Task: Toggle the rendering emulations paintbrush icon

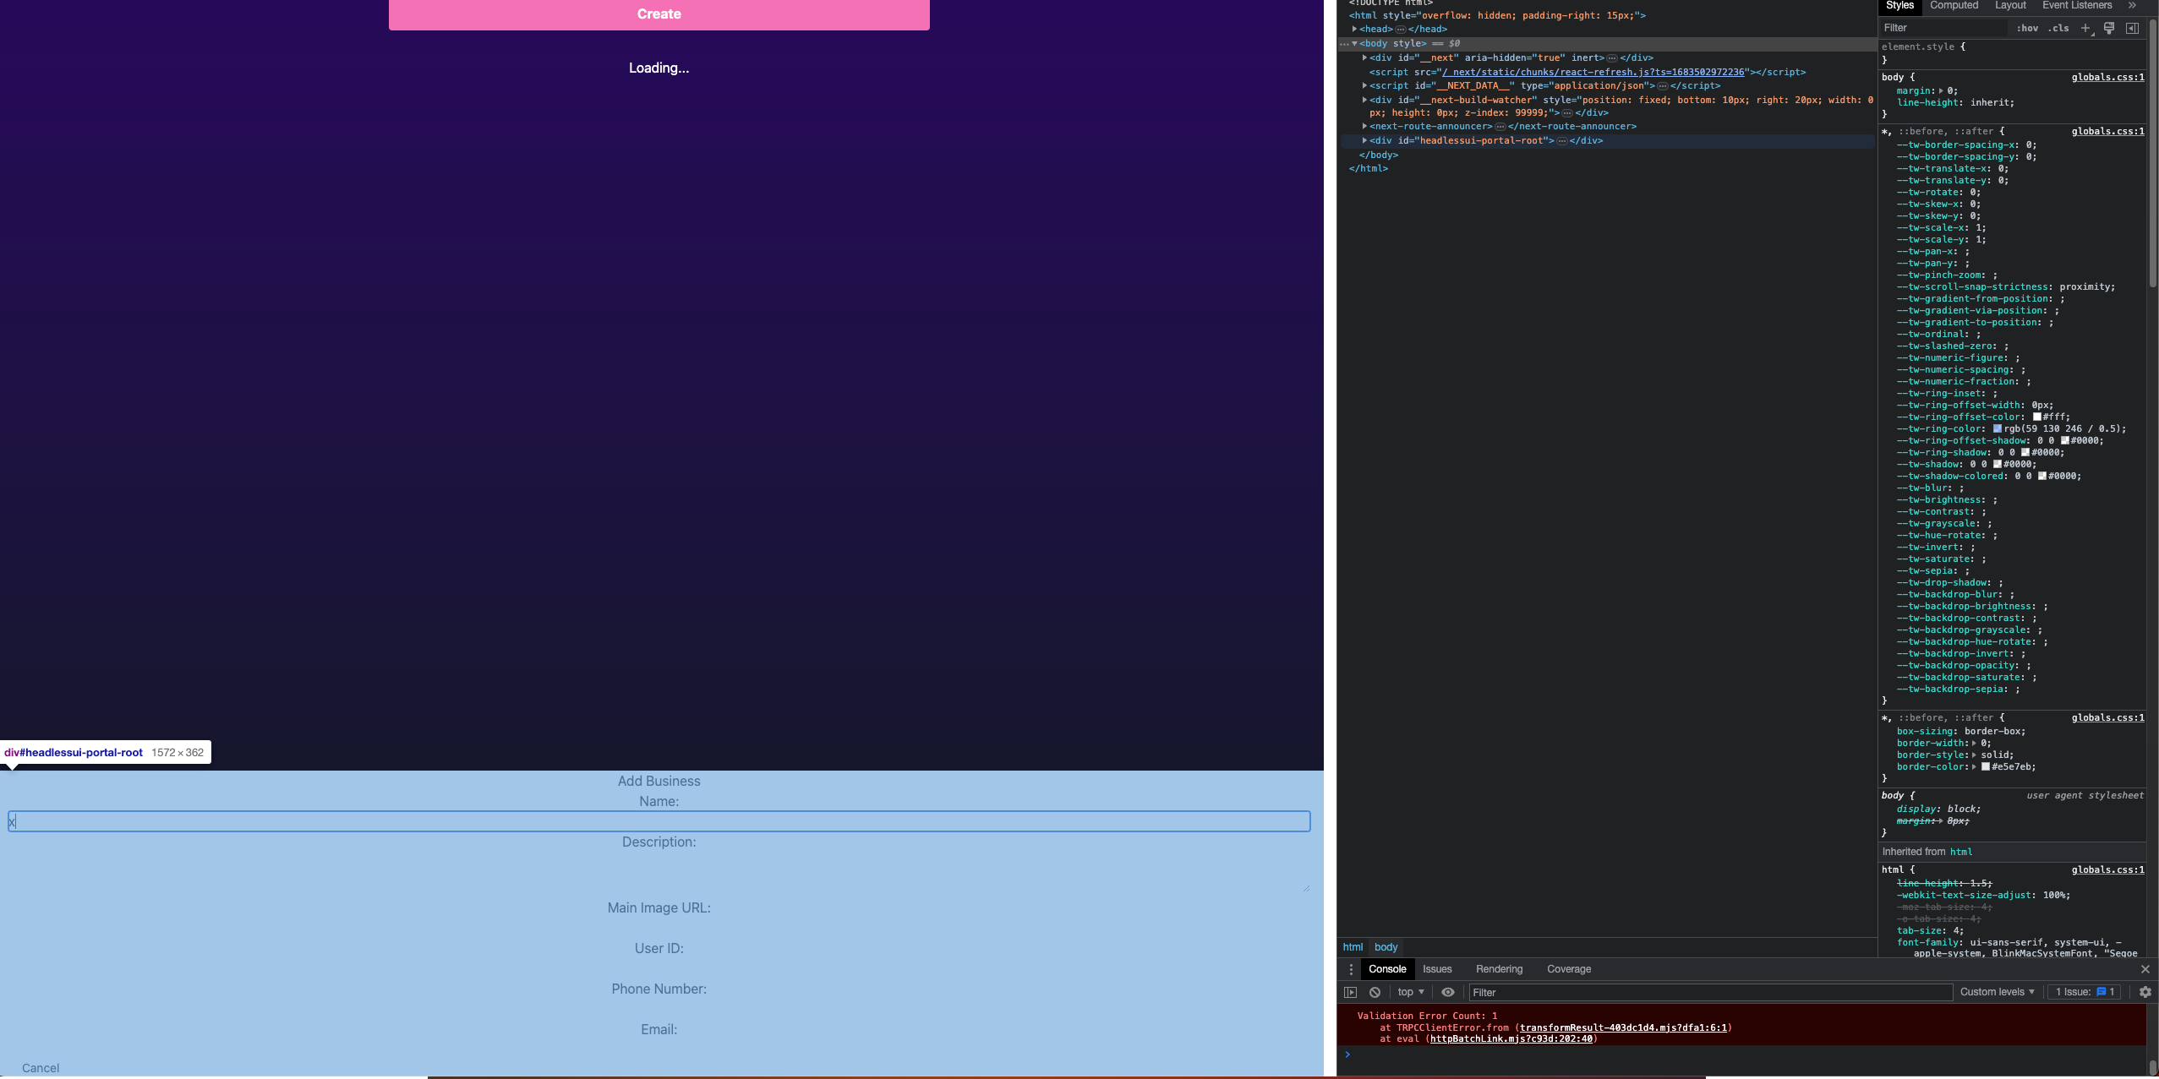Action: point(2109,28)
